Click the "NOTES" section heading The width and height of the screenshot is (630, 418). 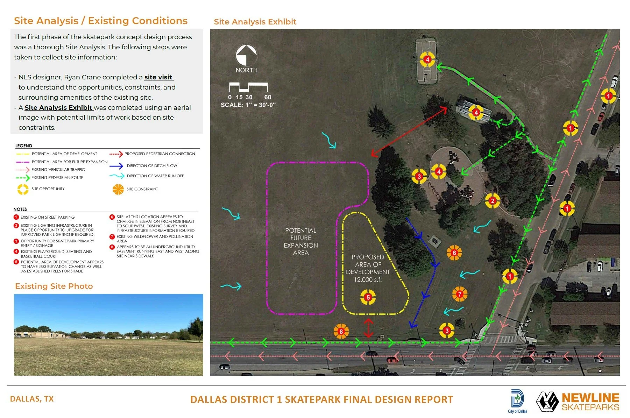pos(20,209)
